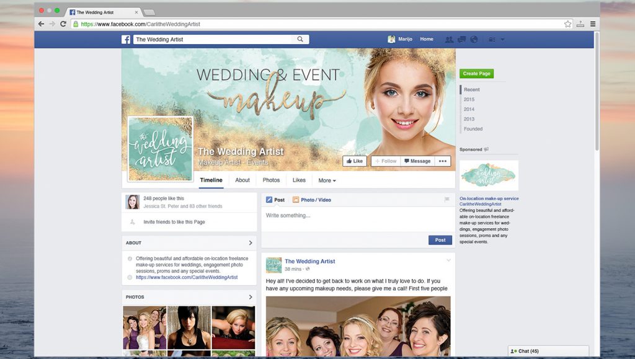Switch to the Timeline tab
Viewport: 635px width, 359px height.
click(x=211, y=180)
